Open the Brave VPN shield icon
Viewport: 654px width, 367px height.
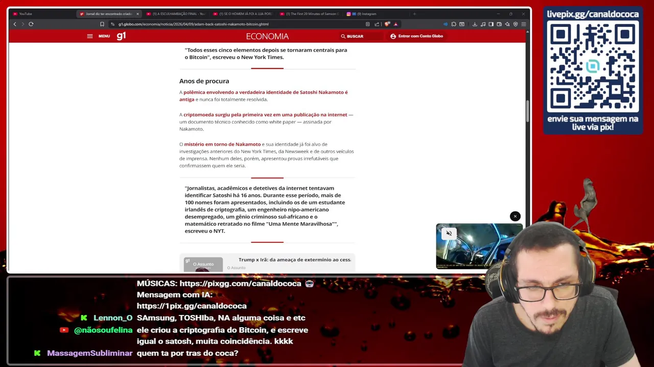click(x=516, y=24)
